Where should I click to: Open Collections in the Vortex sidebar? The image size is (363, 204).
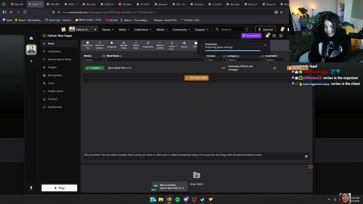(60, 52)
